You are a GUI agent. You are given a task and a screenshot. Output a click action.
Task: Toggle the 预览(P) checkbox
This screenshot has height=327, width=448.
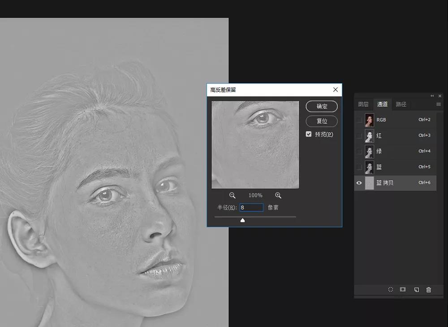pyautogui.click(x=309, y=134)
